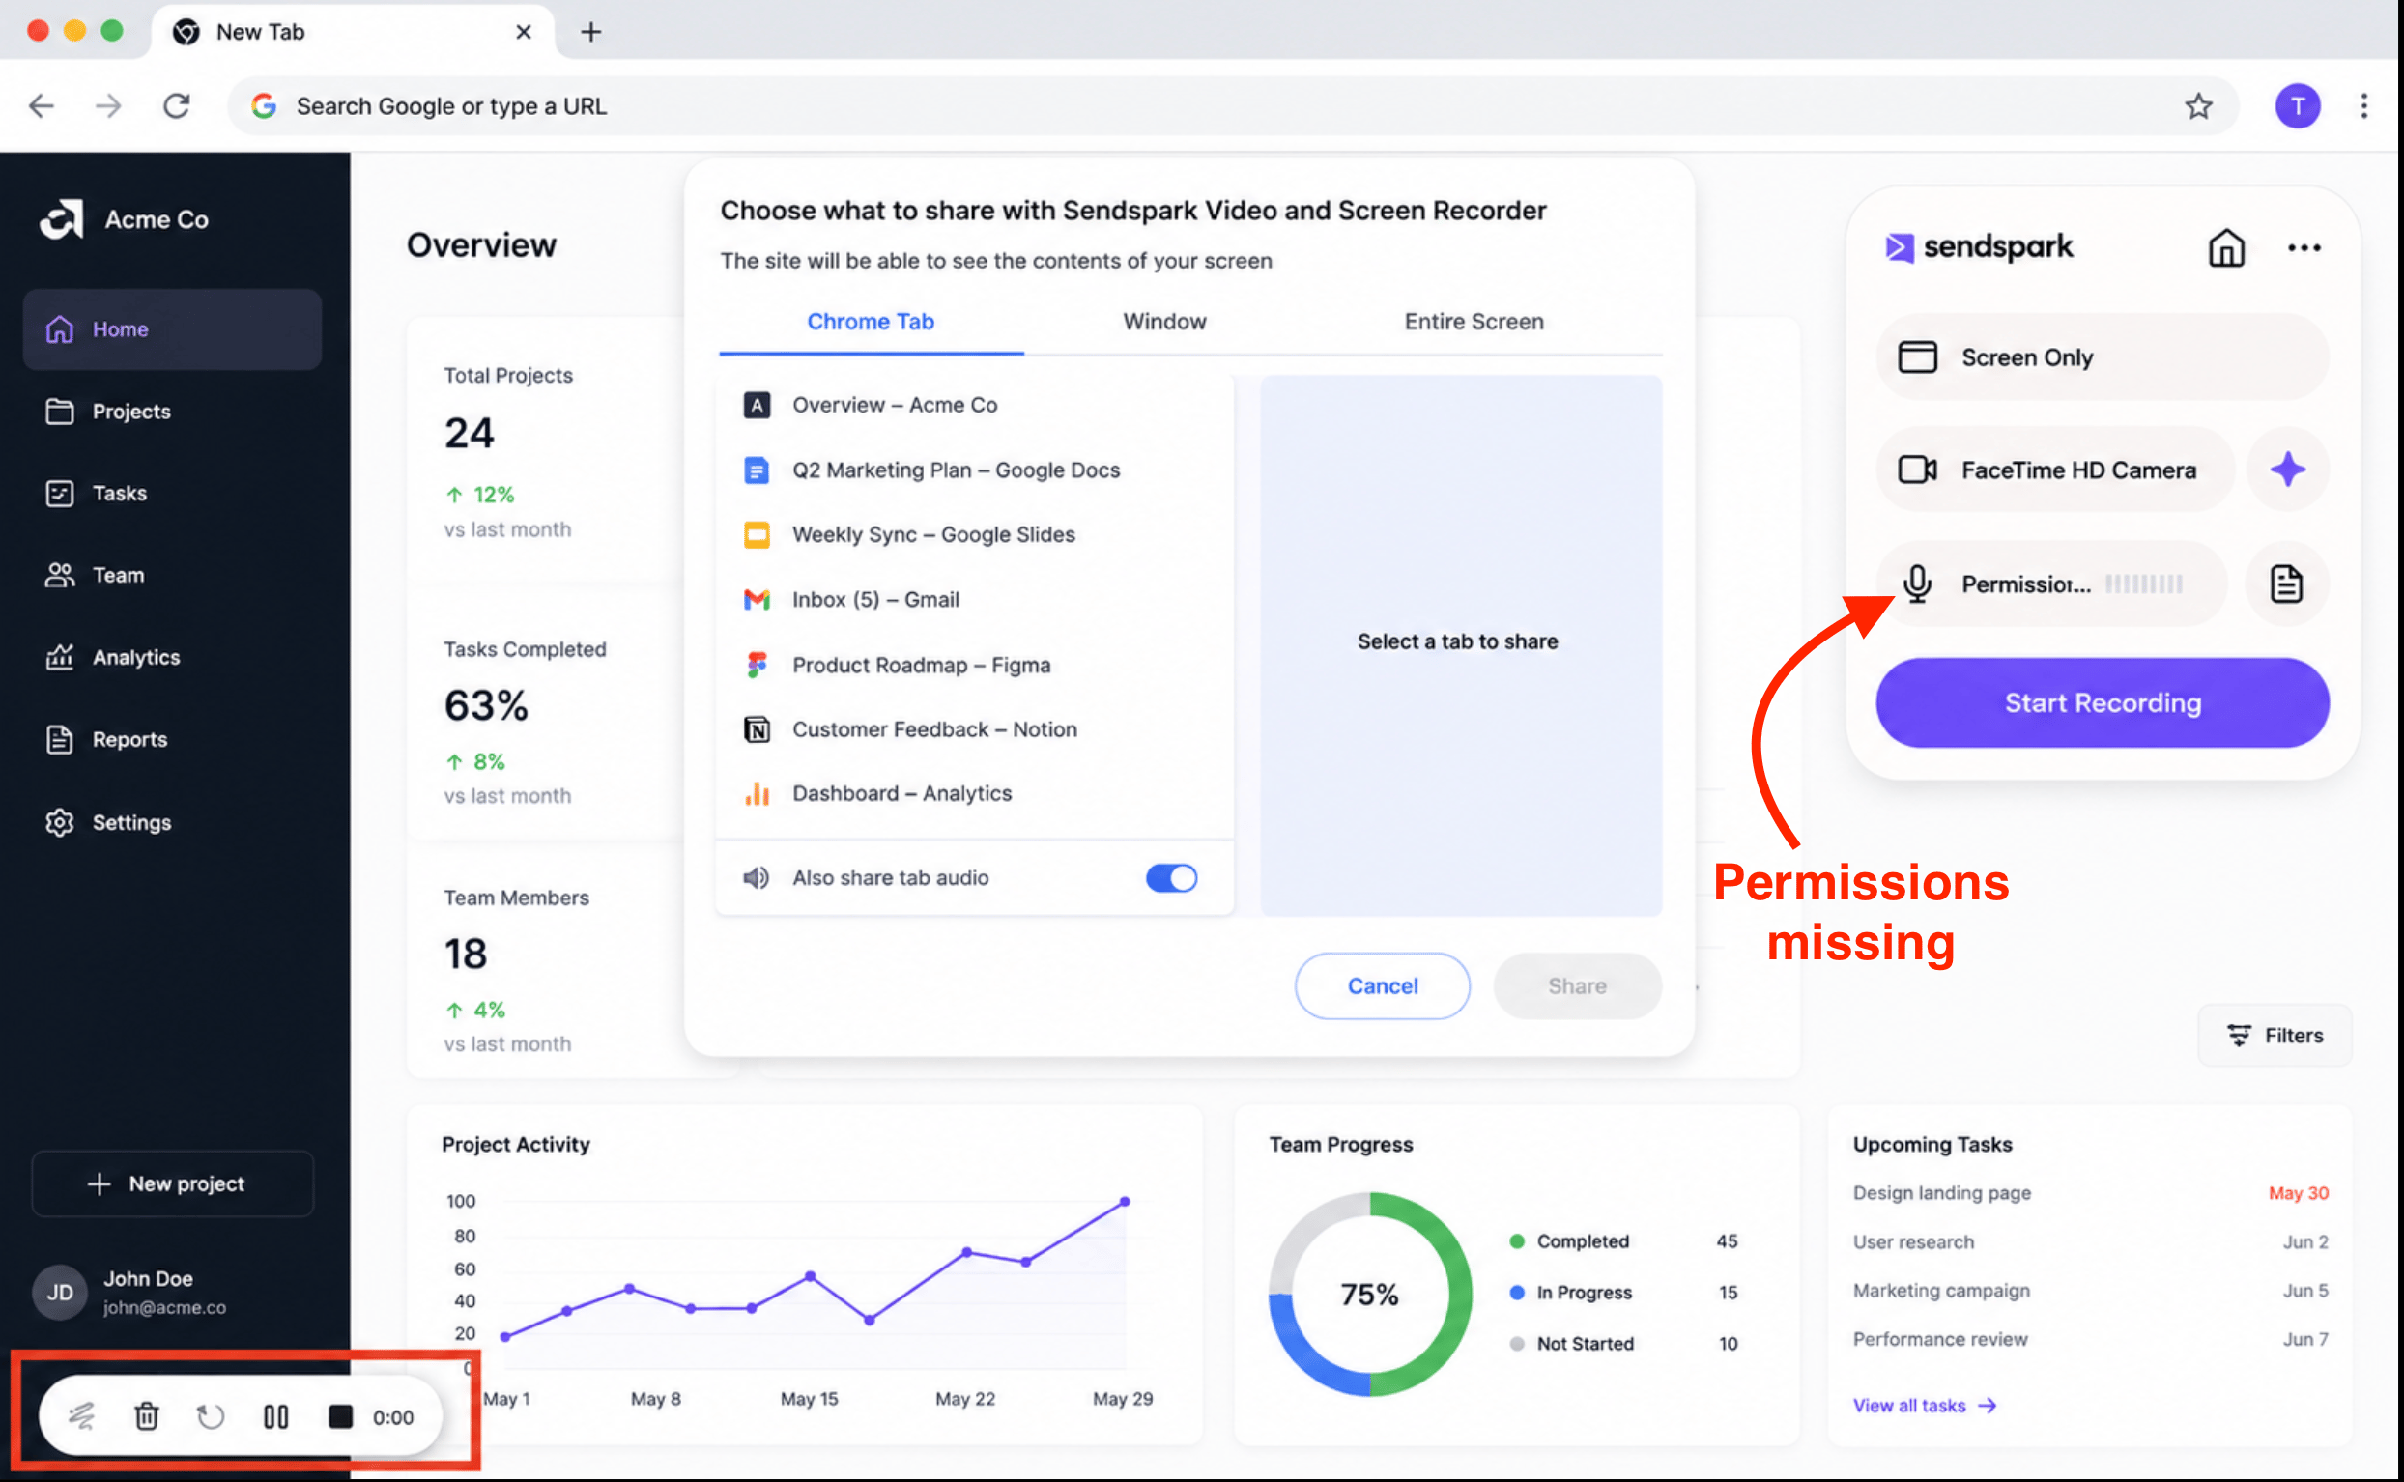Reload the page with refresh icon
The image size is (2404, 1482).
point(177,106)
